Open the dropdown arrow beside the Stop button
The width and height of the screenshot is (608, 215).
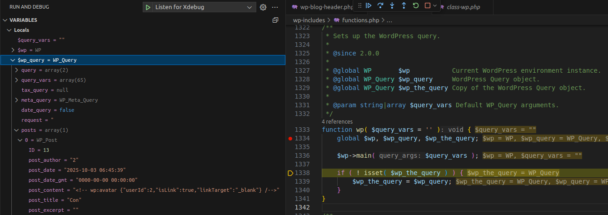[x=435, y=5]
